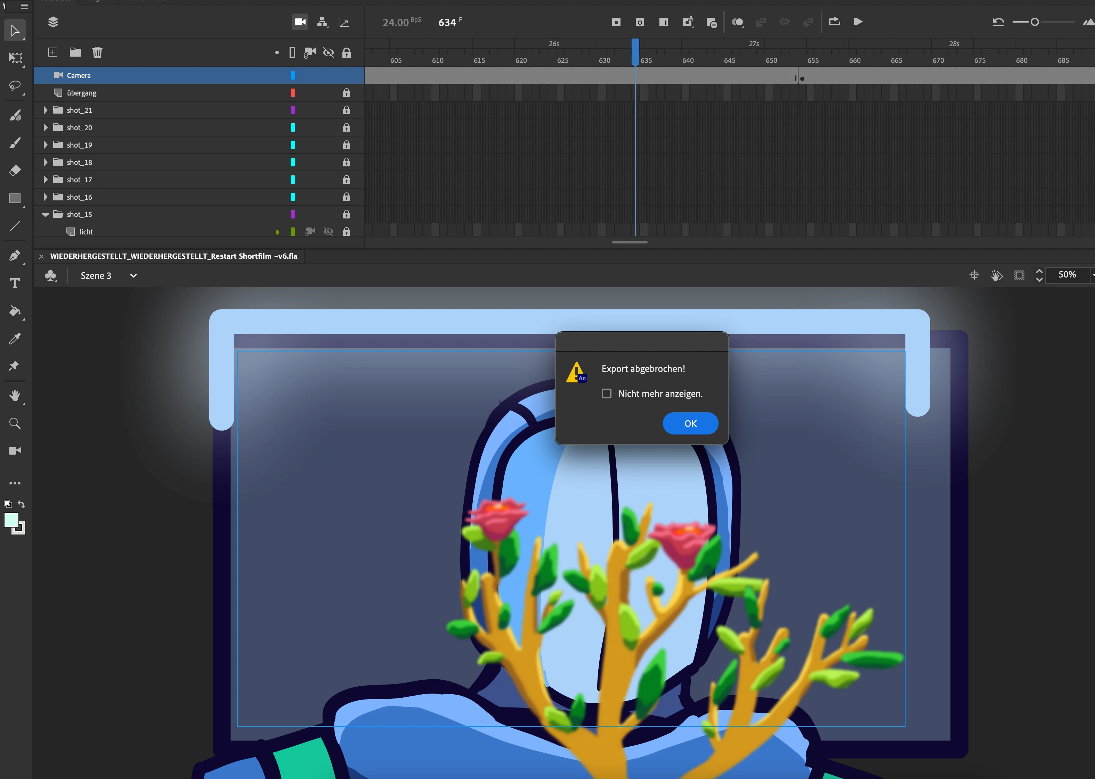1095x779 pixels.
Task: Click the delete layer trash icon
Action: pos(97,52)
